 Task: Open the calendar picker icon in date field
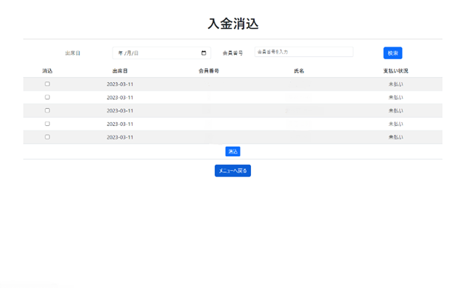(204, 53)
